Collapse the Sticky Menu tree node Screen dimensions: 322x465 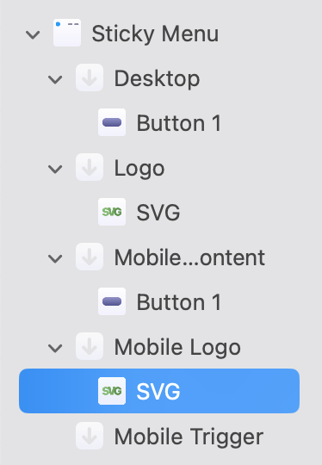(x=33, y=34)
